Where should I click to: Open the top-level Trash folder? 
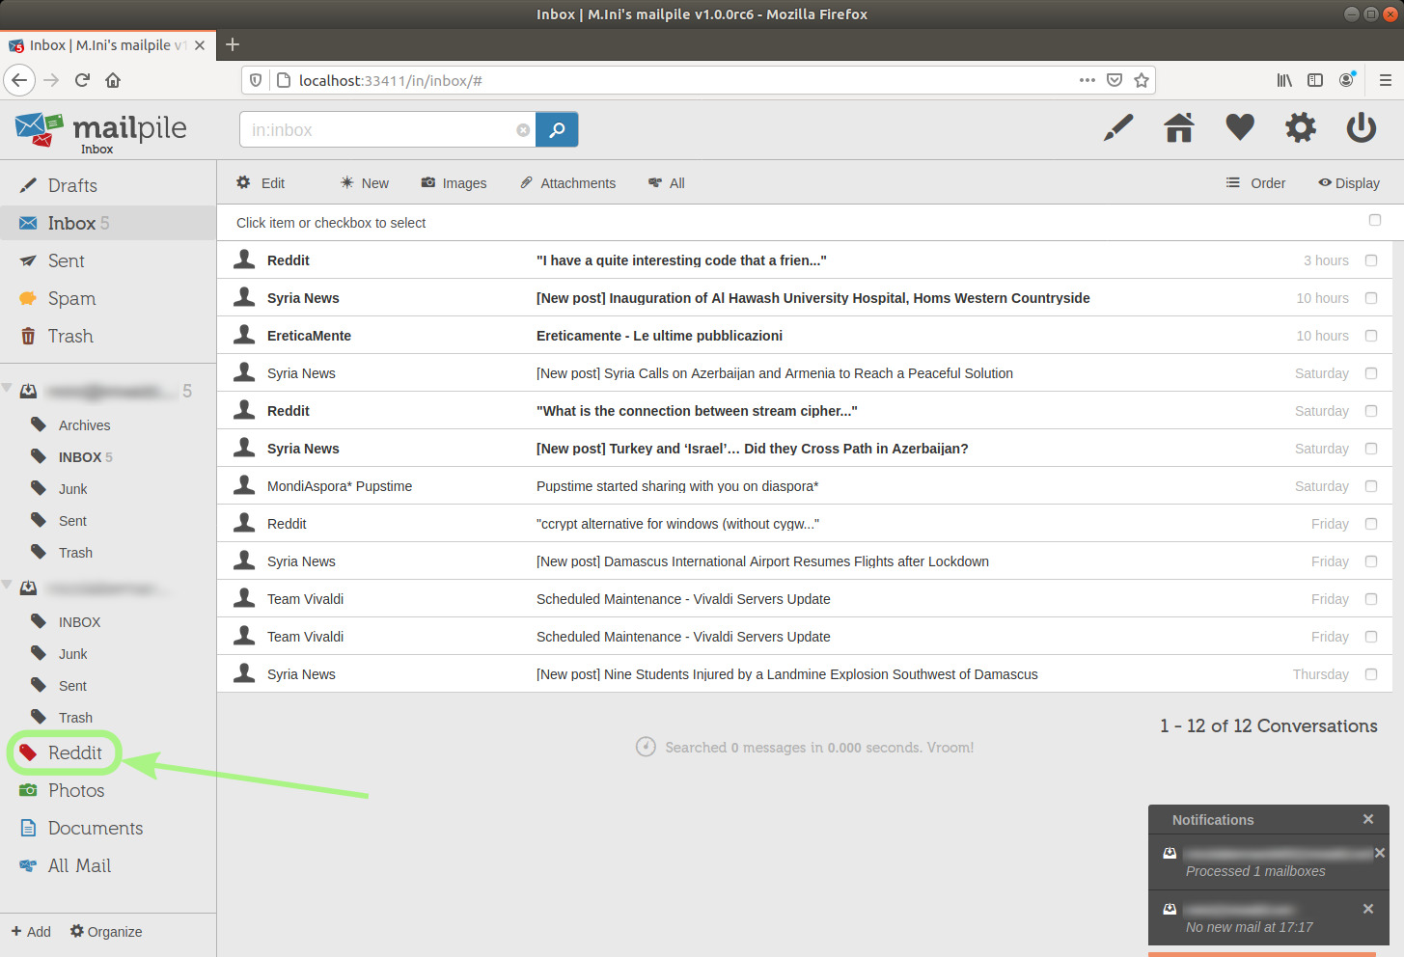pos(70,336)
